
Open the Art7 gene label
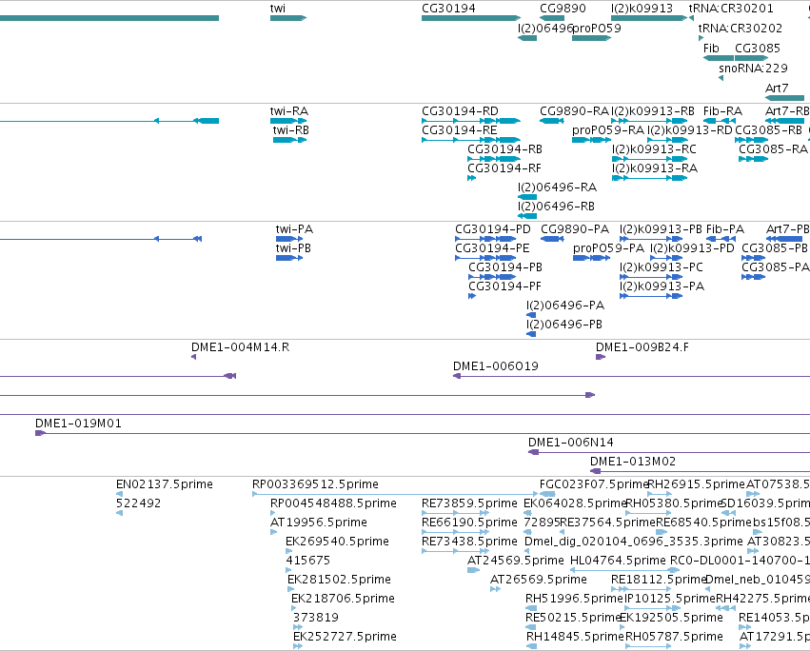point(777,89)
